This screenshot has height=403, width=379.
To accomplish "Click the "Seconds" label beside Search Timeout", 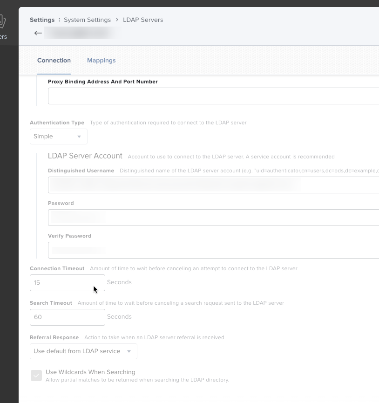I will [119, 317].
